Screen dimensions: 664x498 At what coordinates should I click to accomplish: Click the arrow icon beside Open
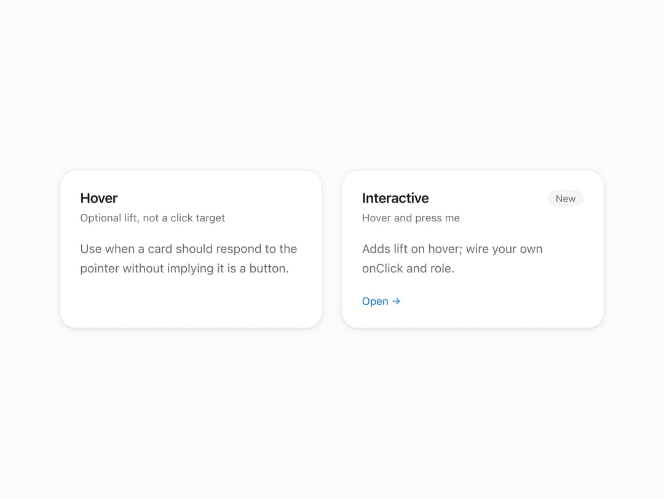tap(396, 301)
